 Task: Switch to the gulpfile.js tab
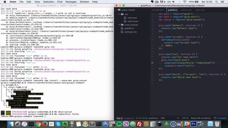(172, 10)
